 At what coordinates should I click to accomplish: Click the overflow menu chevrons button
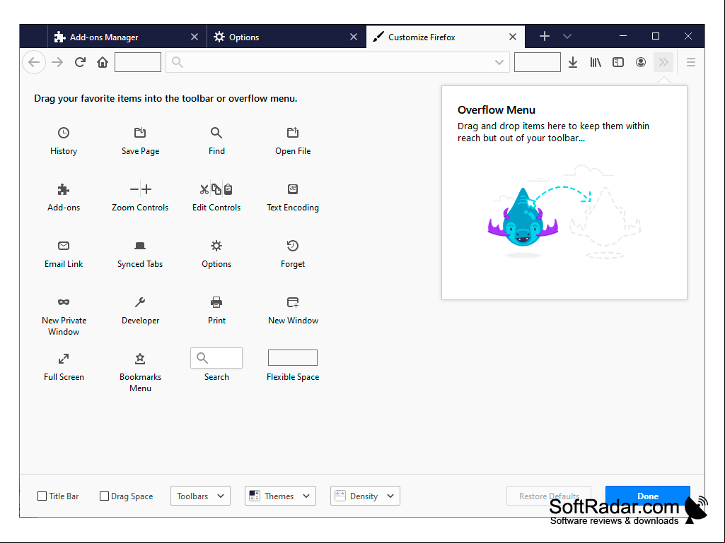pyautogui.click(x=663, y=62)
